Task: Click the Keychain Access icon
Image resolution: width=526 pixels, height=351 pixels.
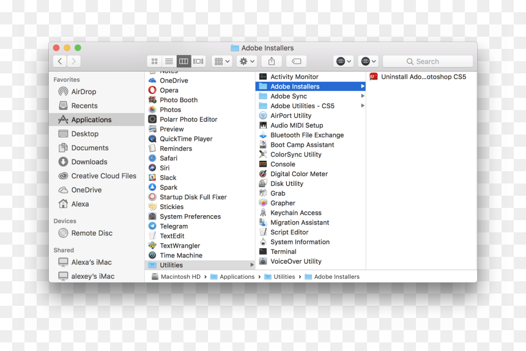Action: tap(263, 213)
